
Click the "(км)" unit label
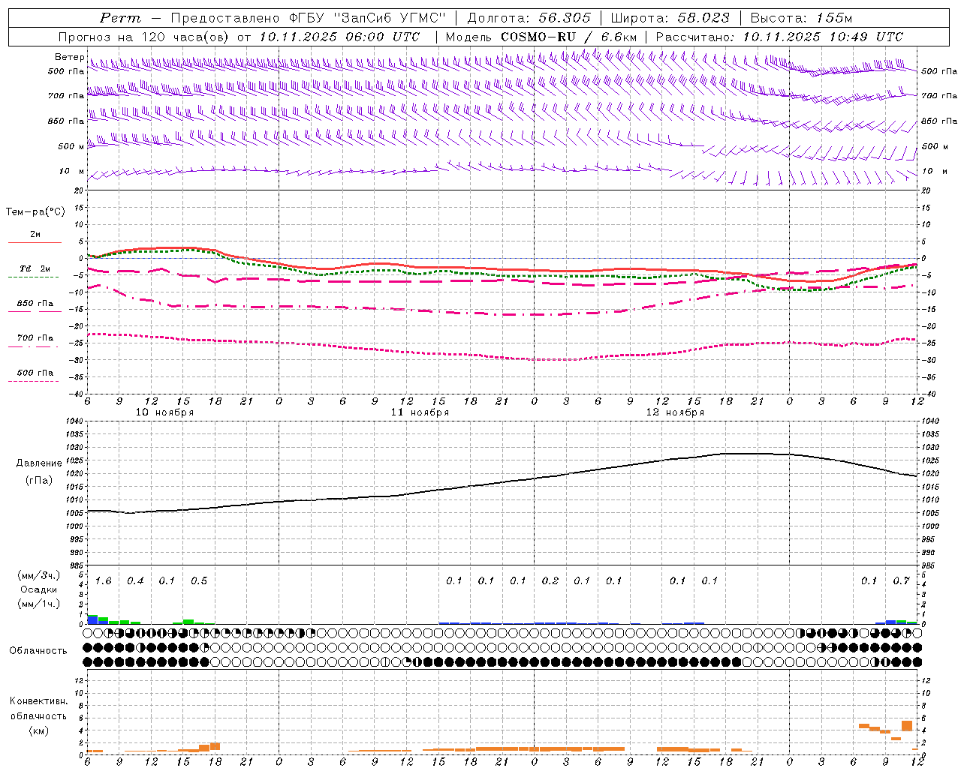(39, 730)
